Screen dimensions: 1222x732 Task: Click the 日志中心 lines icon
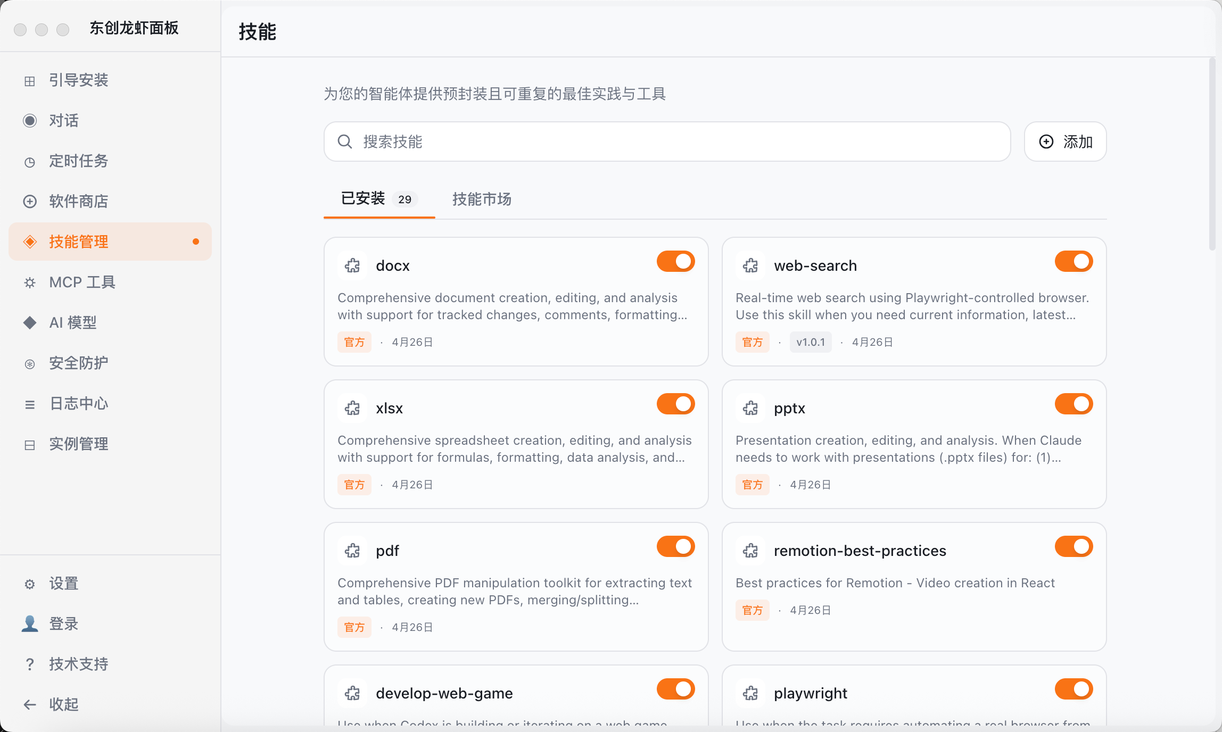click(x=30, y=404)
